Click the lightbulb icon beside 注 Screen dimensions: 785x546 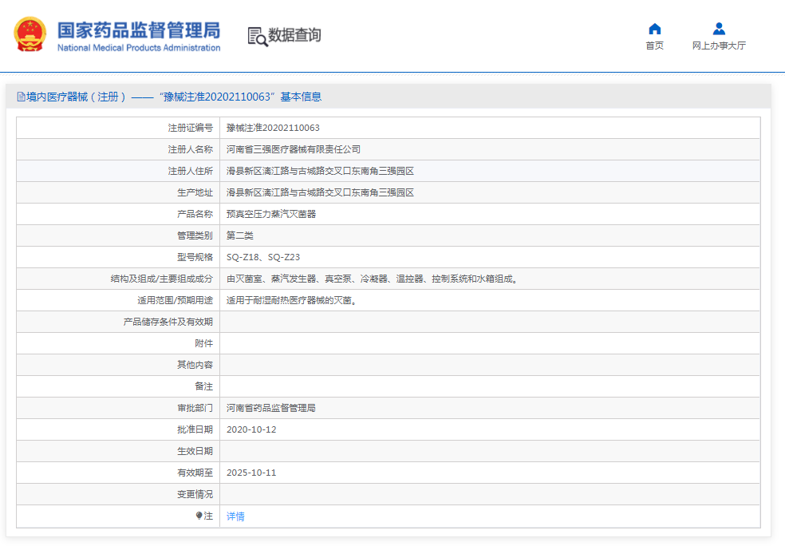(x=199, y=516)
